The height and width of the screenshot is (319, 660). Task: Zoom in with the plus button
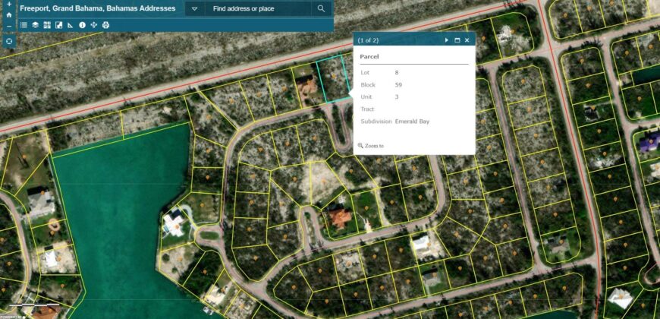coord(8,4)
